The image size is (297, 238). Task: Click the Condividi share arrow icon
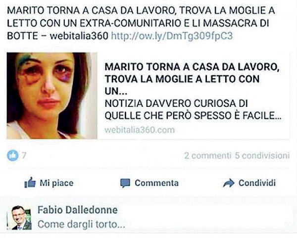[229, 183]
